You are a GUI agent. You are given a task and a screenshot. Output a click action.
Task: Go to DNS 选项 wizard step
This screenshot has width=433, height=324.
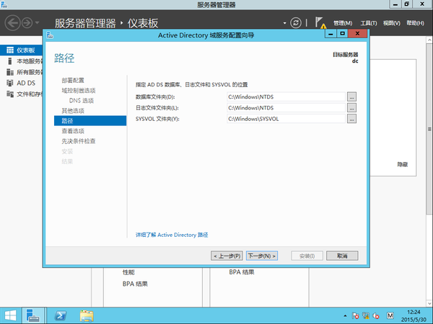82,101
